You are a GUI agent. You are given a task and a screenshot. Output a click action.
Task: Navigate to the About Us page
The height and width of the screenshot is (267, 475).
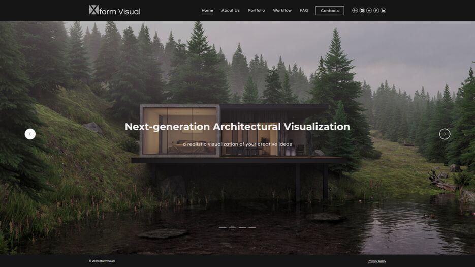tap(230, 10)
